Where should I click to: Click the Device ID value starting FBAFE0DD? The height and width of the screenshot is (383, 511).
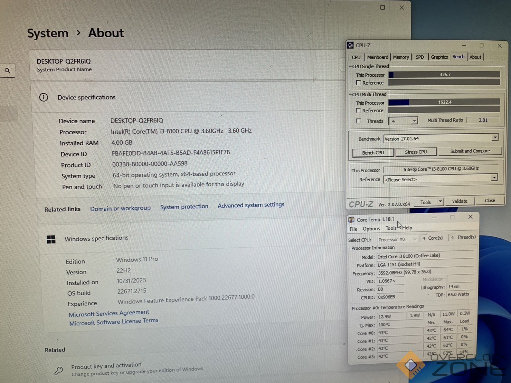click(x=171, y=153)
